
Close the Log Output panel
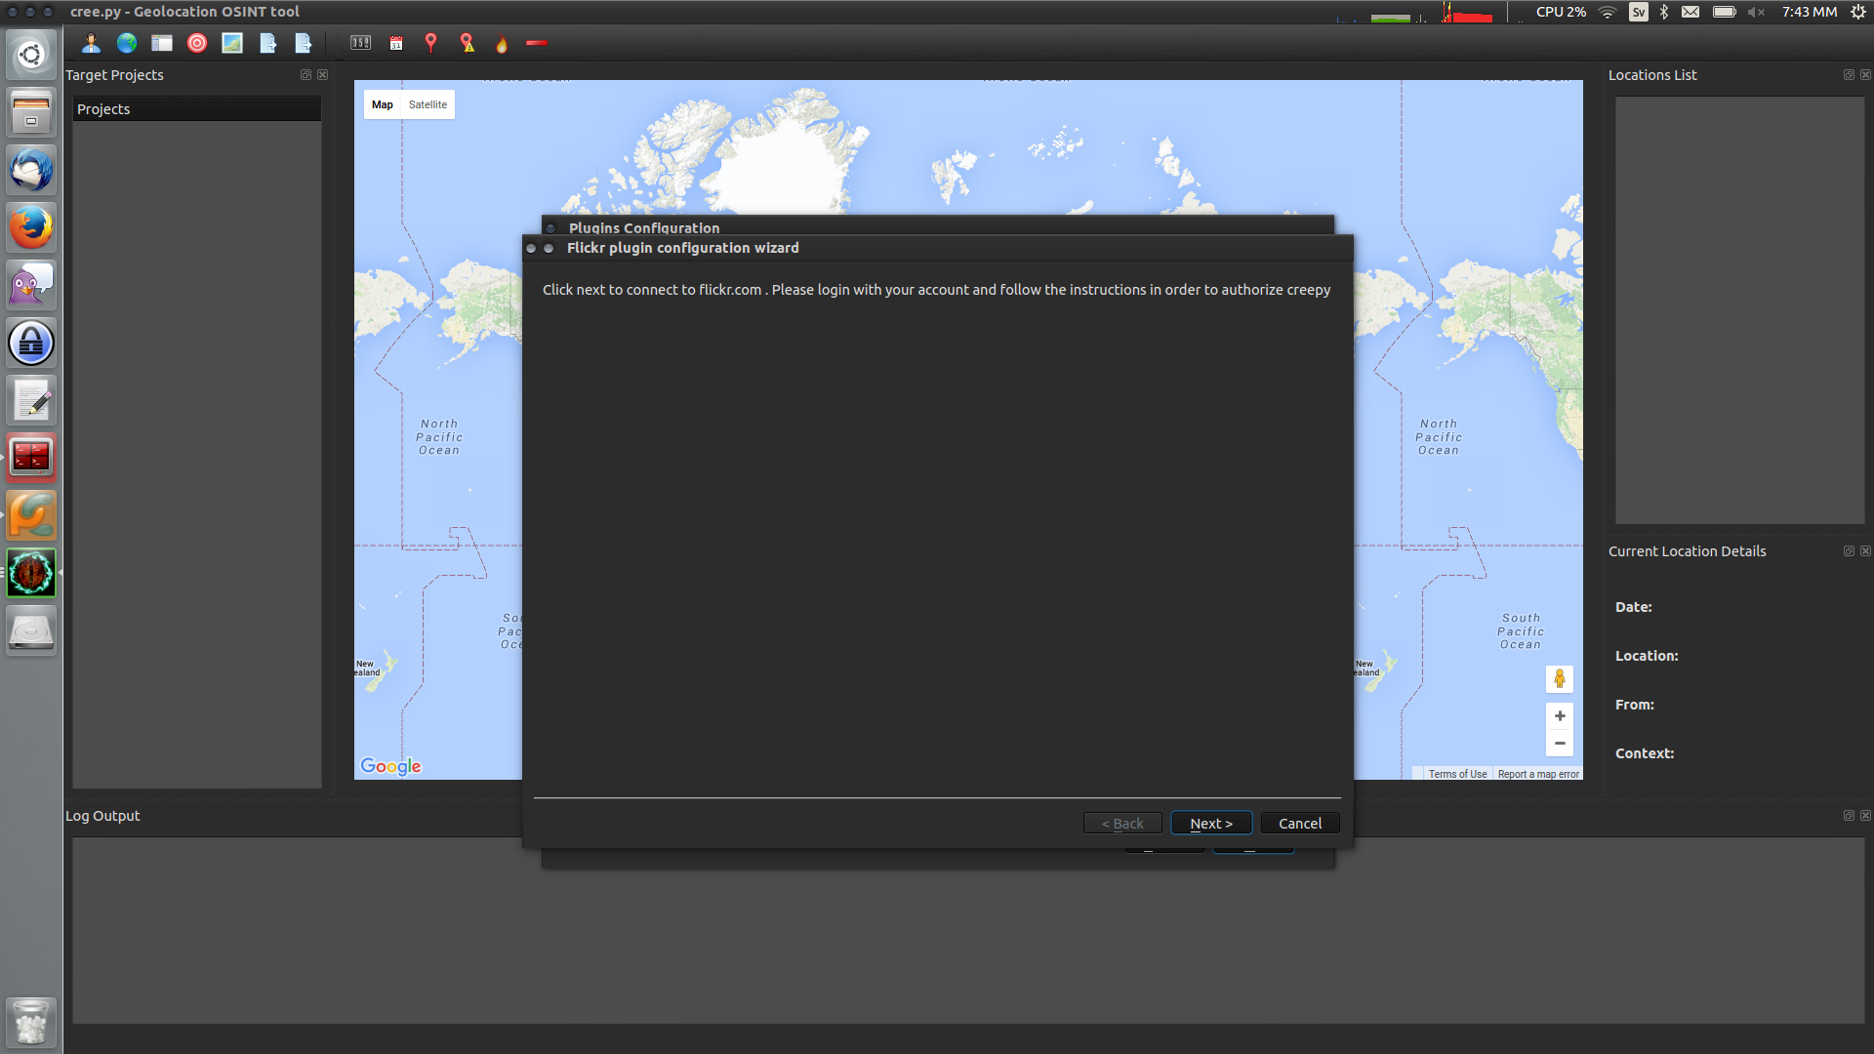[1865, 816]
